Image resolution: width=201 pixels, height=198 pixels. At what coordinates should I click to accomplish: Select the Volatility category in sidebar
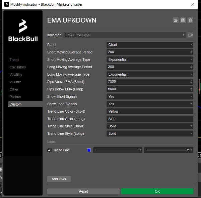(16, 75)
